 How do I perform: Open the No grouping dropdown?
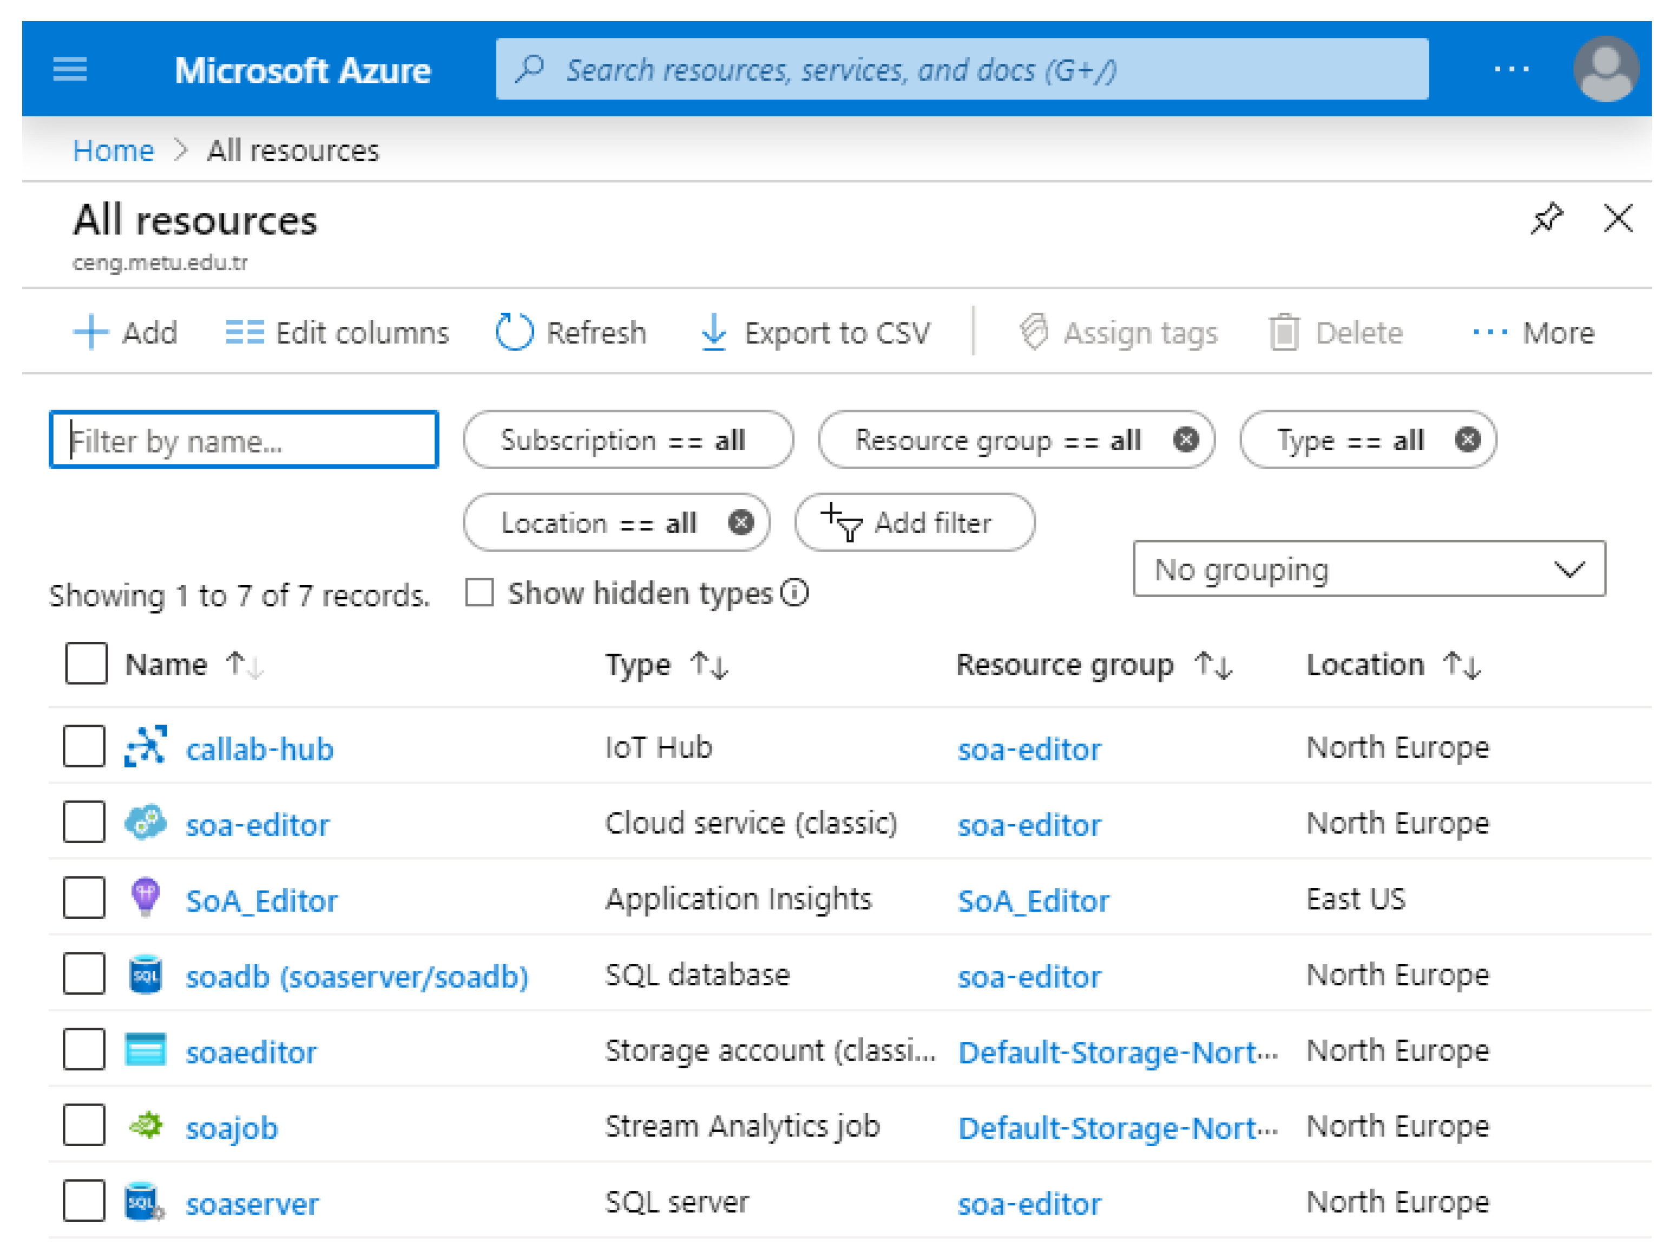tap(1369, 569)
